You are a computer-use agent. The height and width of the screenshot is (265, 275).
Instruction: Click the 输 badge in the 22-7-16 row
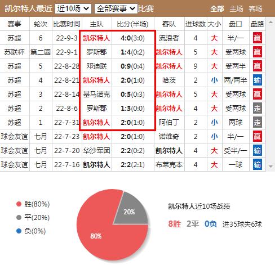point(257,164)
